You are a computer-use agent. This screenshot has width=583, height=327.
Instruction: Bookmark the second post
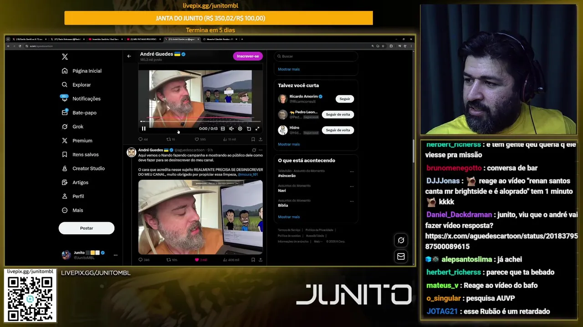(253, 260)
